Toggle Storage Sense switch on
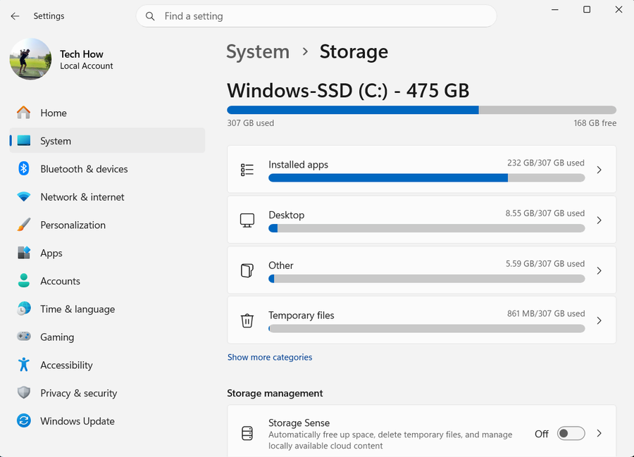Screen dimensions: 634x457 coord(571,434)
